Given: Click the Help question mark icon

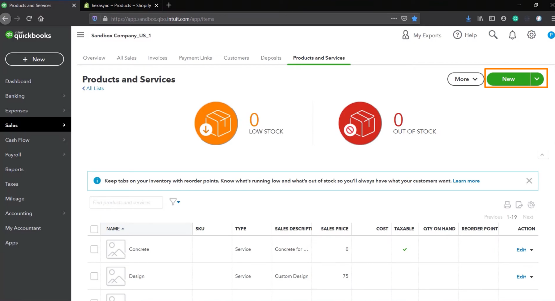Looking at the screenshot, I should 457,35.
